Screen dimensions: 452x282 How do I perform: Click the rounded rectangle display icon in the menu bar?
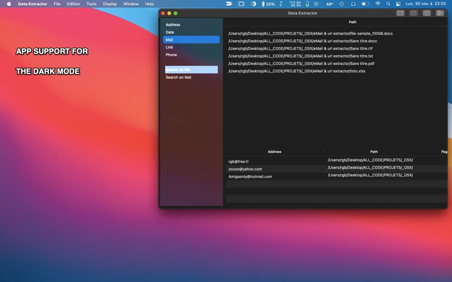coord(241,4)
